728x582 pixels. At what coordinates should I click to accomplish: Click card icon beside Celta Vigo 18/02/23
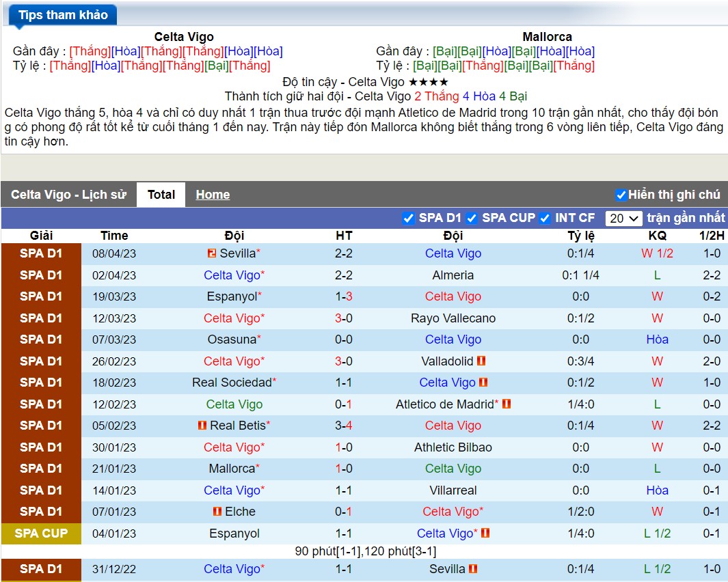coord(483,383)
